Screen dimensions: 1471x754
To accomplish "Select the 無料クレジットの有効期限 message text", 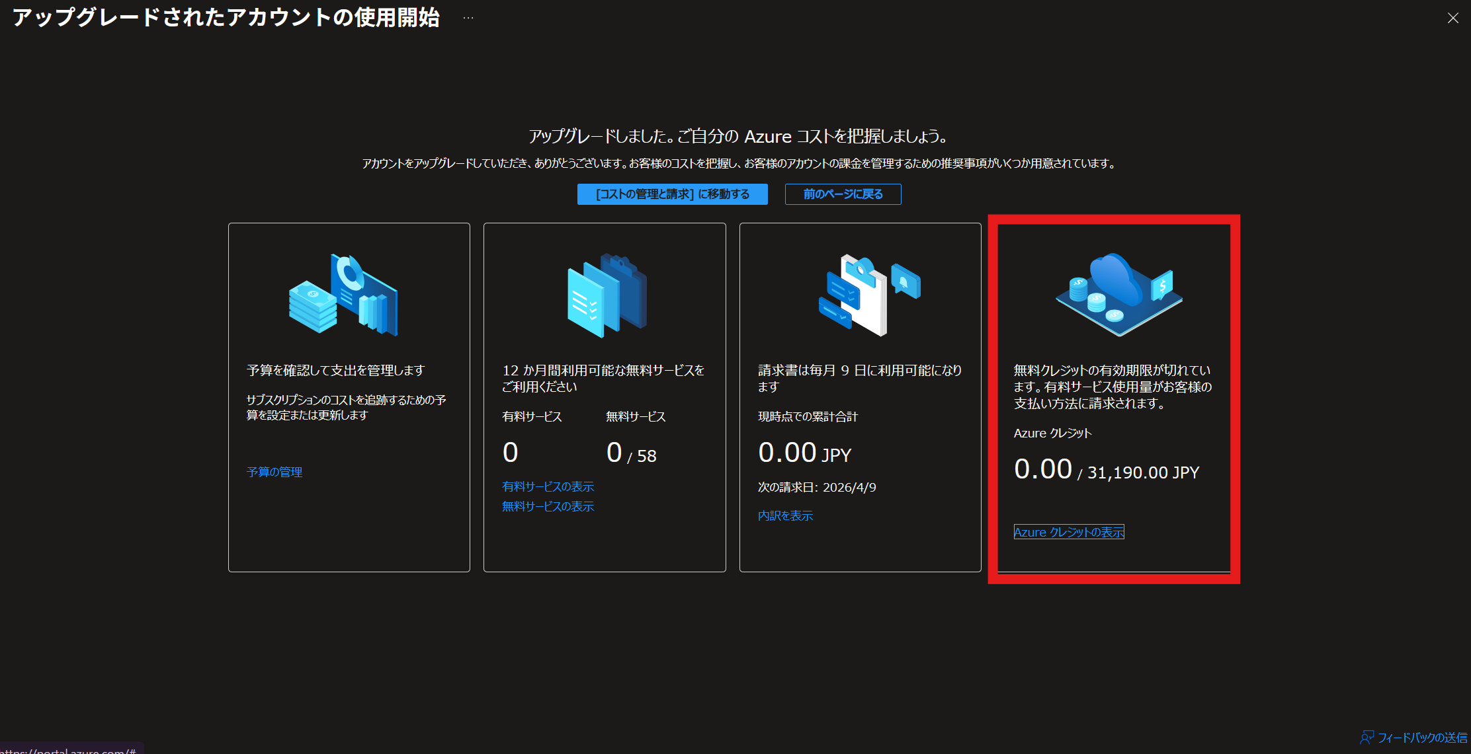I will coord(1113,387).
